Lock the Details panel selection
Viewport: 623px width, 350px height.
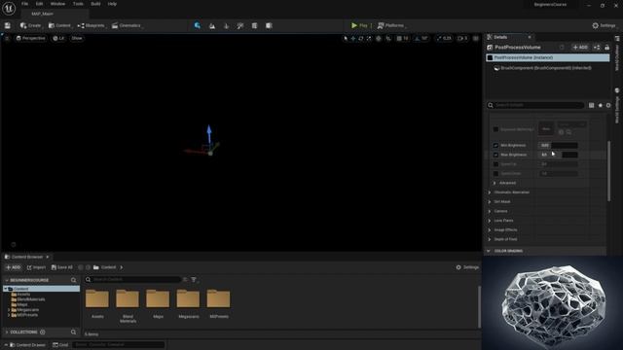click(606, 48)
